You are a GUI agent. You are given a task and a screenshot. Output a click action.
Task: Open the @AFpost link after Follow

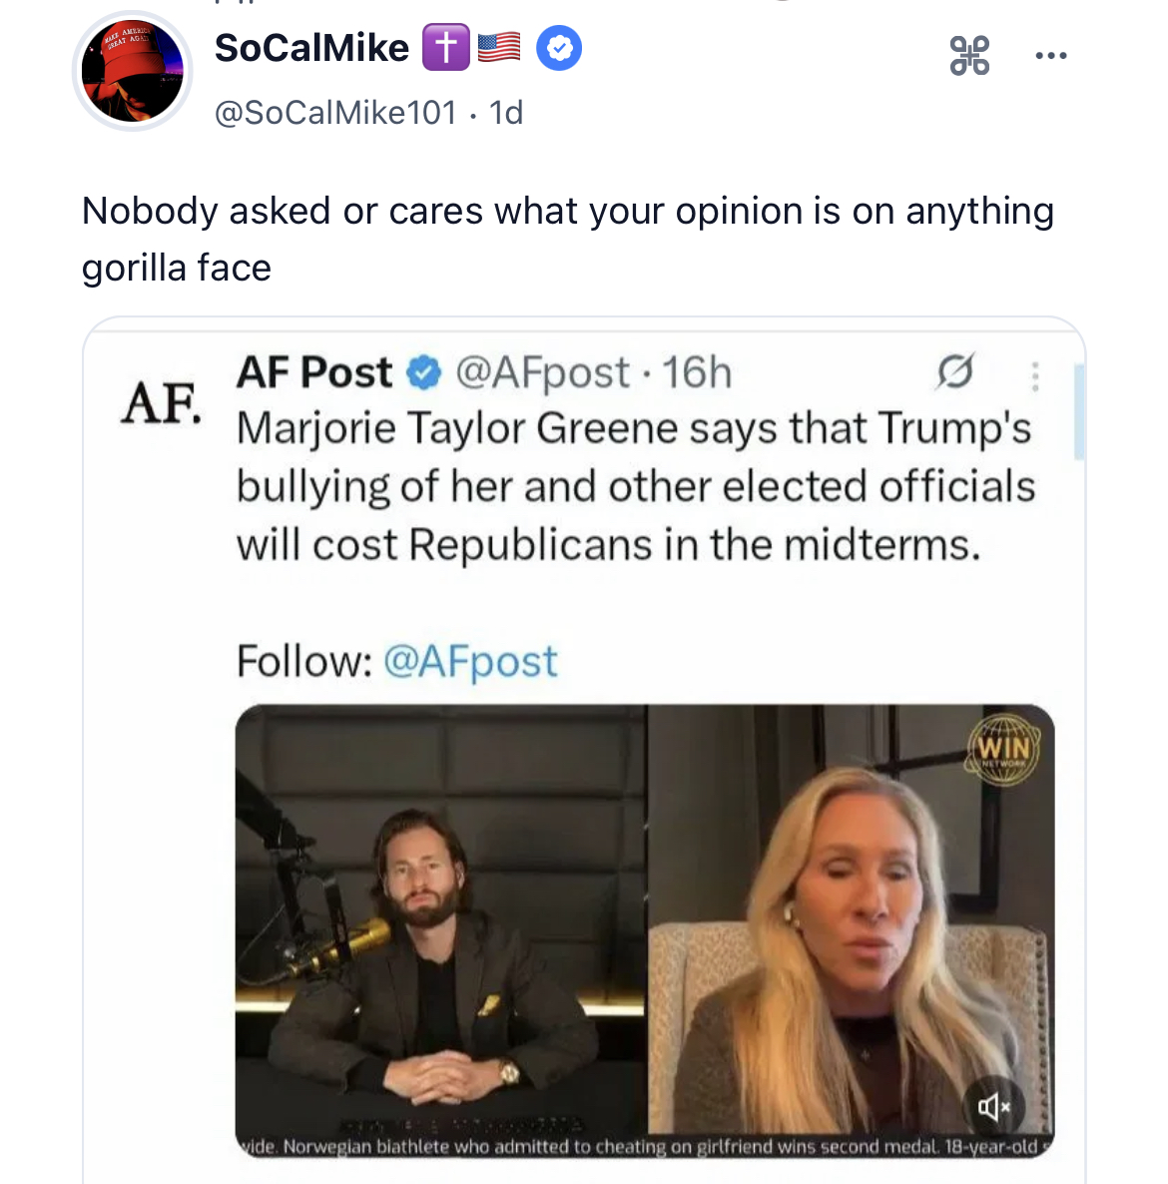coord(470,661)
